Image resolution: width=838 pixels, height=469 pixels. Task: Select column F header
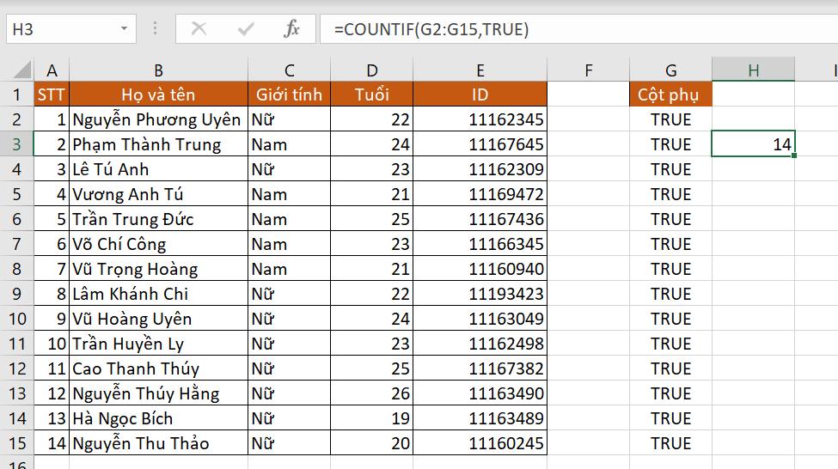click(x=589, y=70)
